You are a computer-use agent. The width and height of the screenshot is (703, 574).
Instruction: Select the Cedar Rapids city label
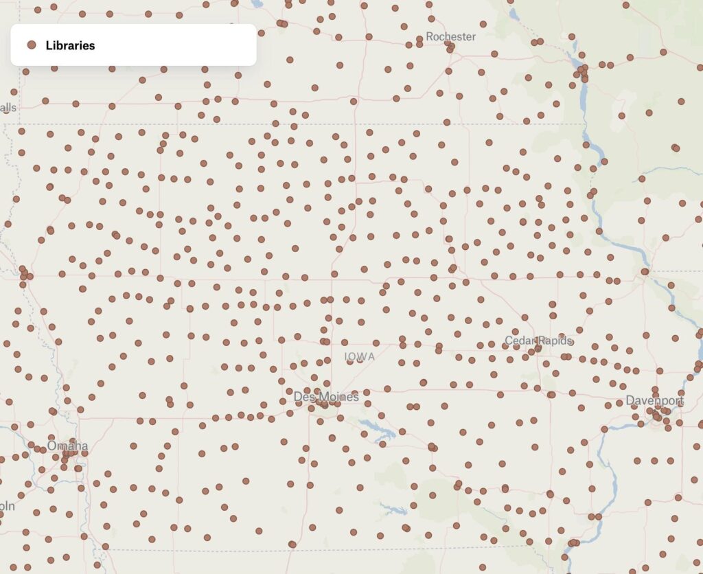538,341
